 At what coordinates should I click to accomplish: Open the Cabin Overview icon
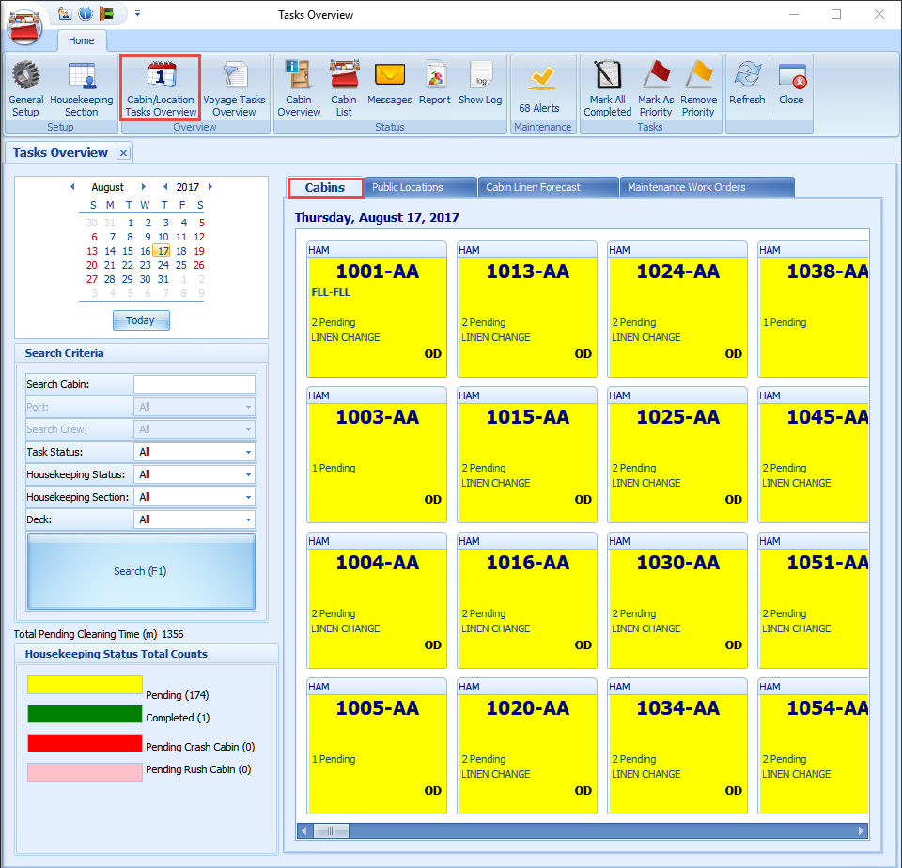[x=299, y=86]
